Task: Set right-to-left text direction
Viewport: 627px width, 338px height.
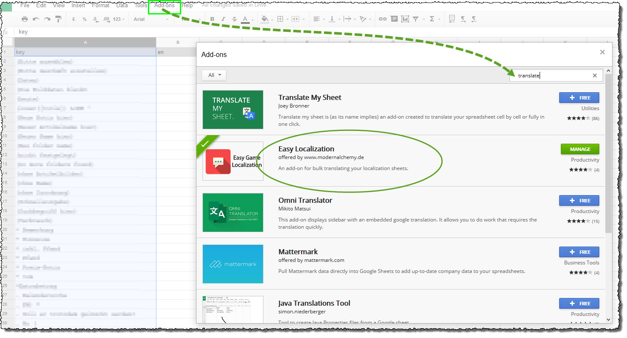Action: coord(474,19)
